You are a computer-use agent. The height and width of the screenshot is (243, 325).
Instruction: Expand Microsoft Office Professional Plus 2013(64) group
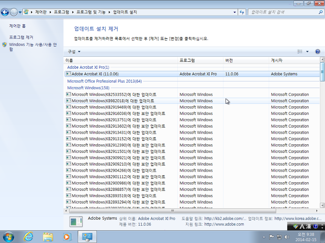[105, 81]
